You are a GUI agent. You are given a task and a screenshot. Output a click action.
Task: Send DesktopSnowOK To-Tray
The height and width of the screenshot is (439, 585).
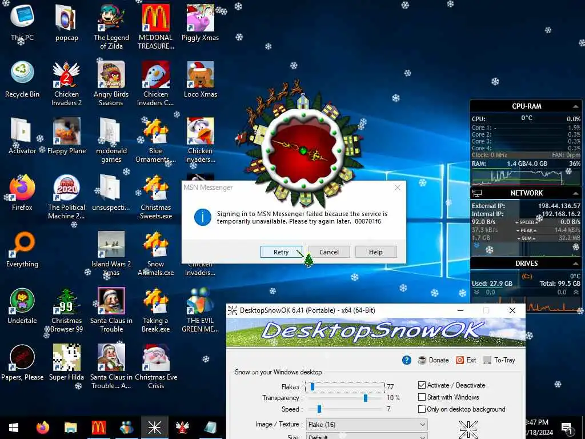[x=499, y=360]
